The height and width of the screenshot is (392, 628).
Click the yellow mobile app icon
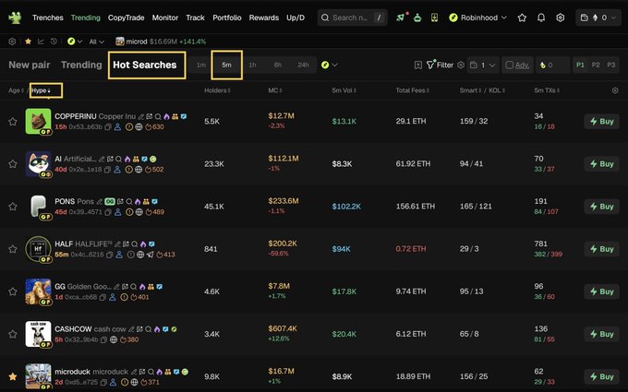(434, 18)
